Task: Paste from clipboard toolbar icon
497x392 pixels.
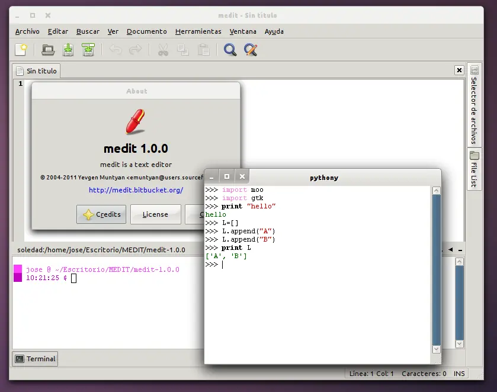Action: tap(204, 50)
